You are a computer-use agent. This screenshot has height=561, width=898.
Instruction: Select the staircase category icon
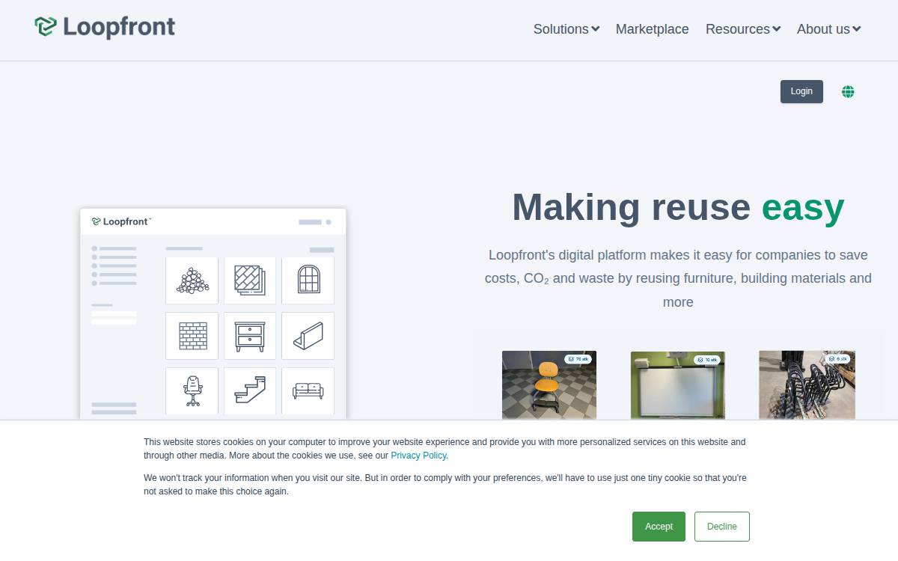[x=250, y=390]
